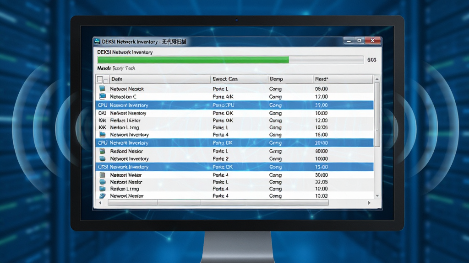The width and height of the screenshot is (469, 263).
Task: Click the DEKSI app icon in title bar
Action: (x=97, y=42)
